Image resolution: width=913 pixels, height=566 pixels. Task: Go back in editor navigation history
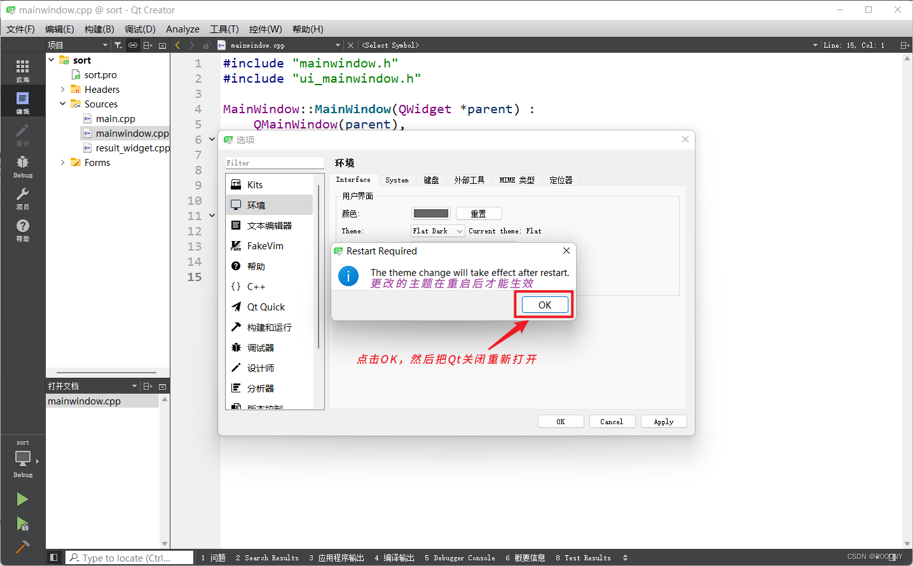click(177, 45)
